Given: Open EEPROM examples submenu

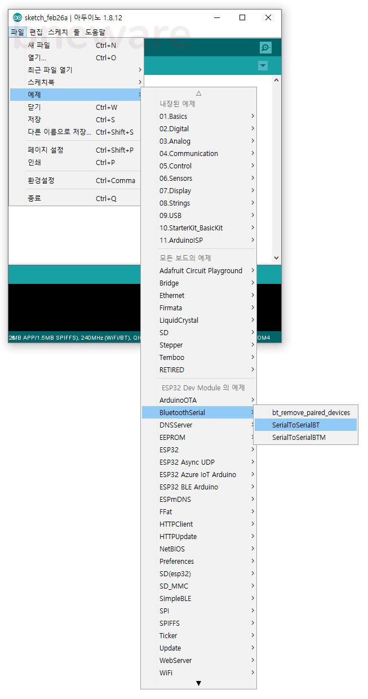Looking at the screenshot, I should click(x=198, y=437).
